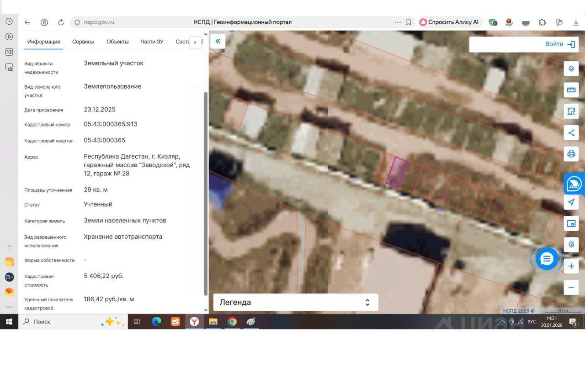Open the map layers panel
The image size is (585, 378).
tap(571, 69)
